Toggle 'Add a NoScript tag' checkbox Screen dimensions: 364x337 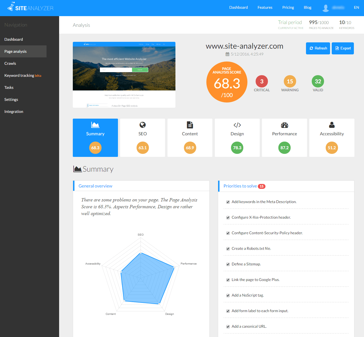228,295
